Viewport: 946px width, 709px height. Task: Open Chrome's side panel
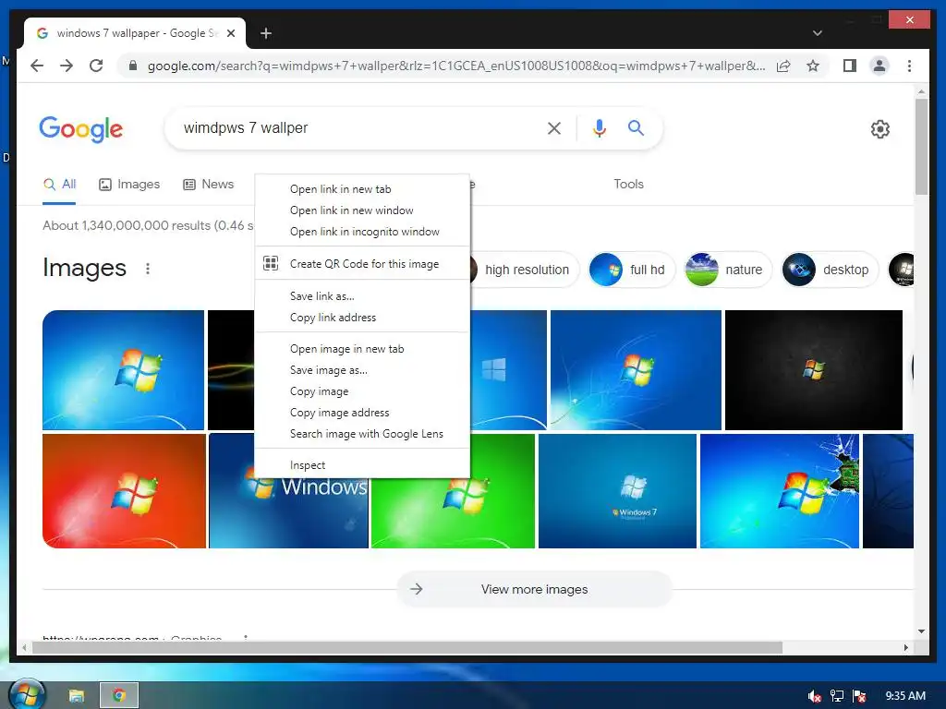(850, 66)
